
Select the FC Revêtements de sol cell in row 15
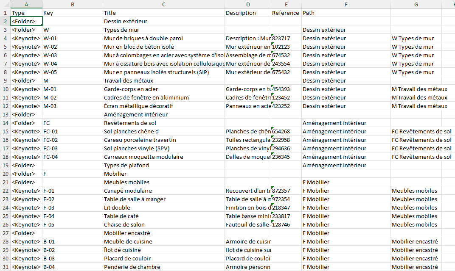(x=415, y=131)
